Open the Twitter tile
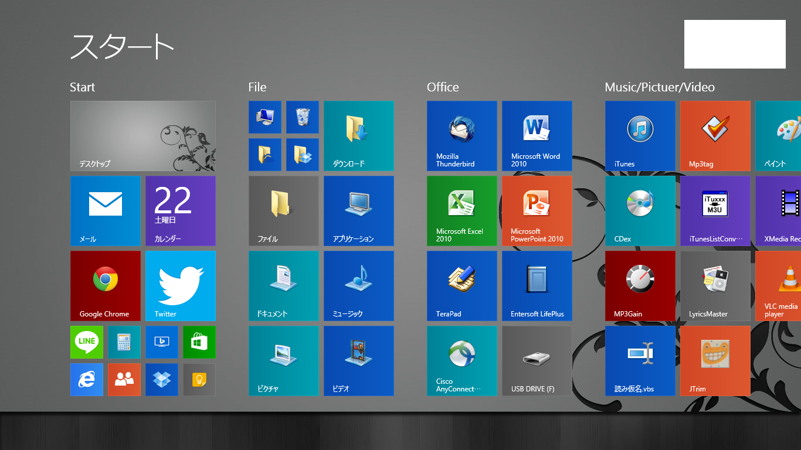801x450 pixels. click(181, 286)
